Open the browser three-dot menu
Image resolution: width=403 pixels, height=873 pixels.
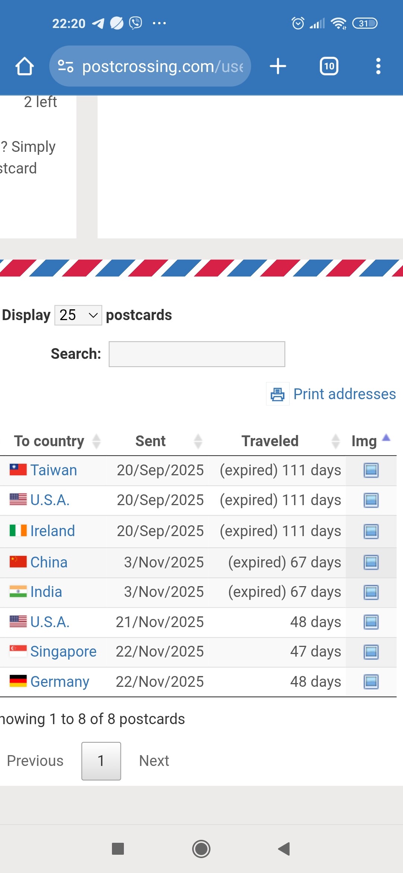(x=378, y=66)
